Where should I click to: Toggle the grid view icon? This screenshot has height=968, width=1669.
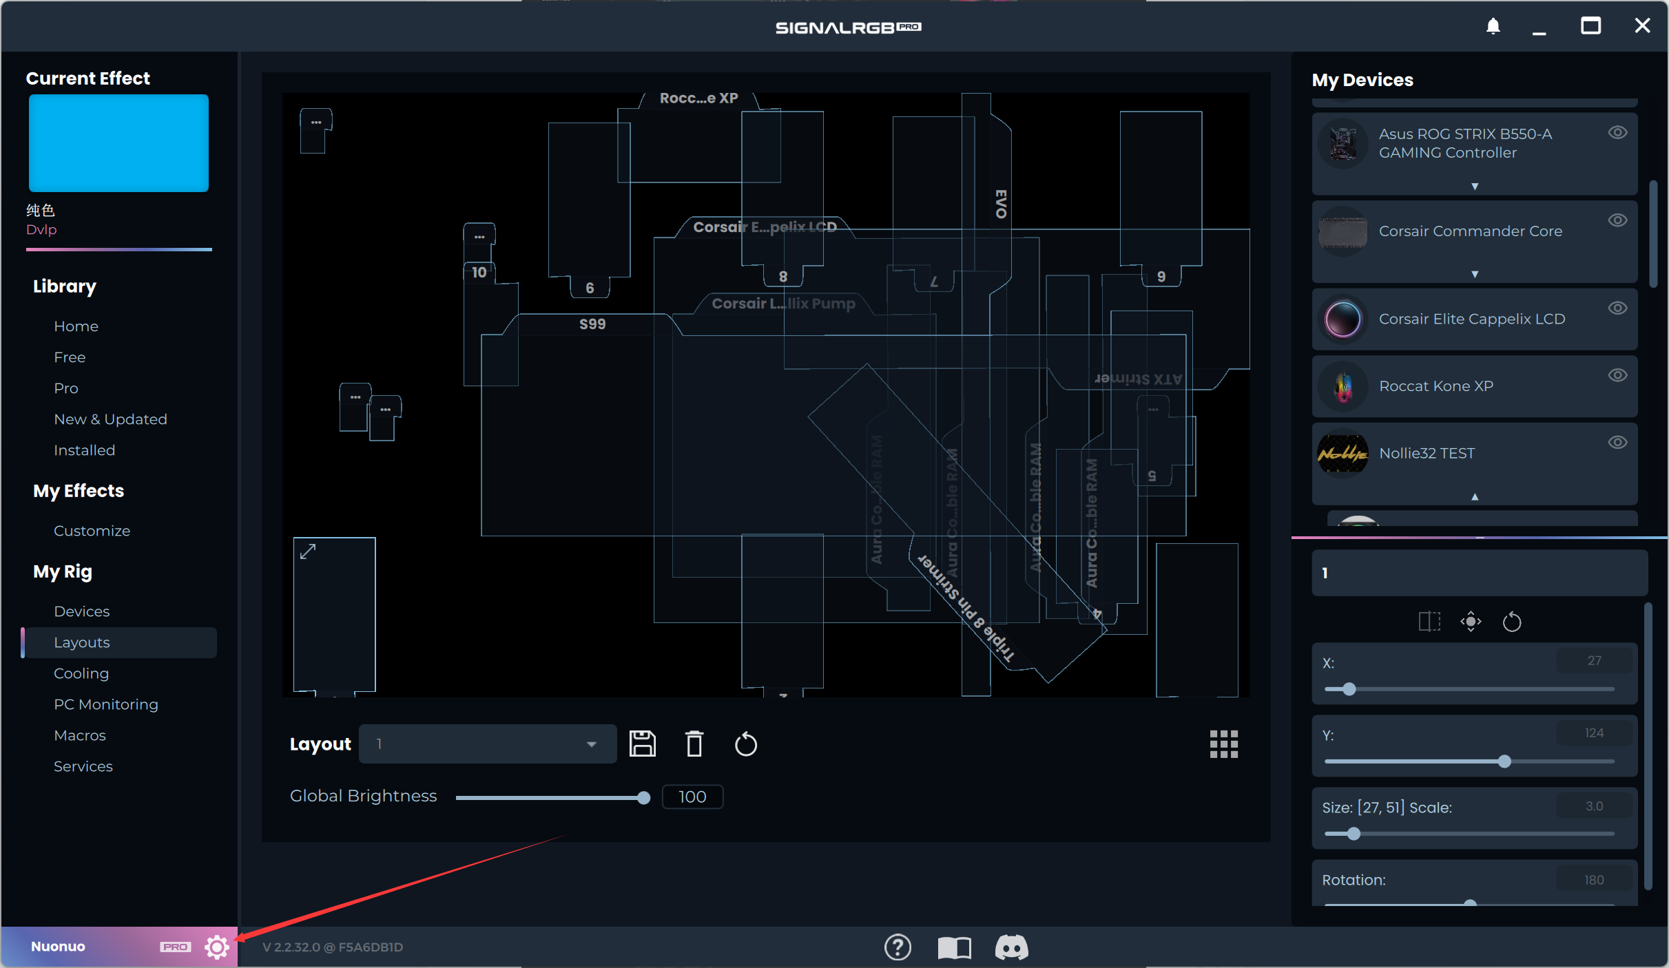pyautogui.click(x=1223, y=744)
